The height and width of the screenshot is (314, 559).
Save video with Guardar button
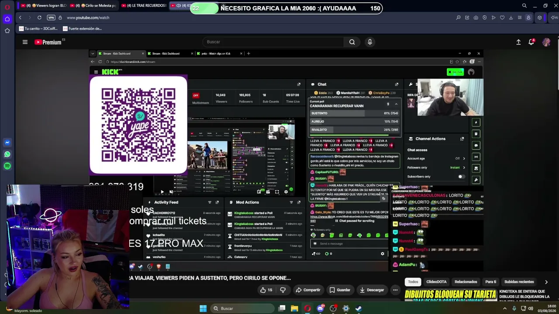340,290
